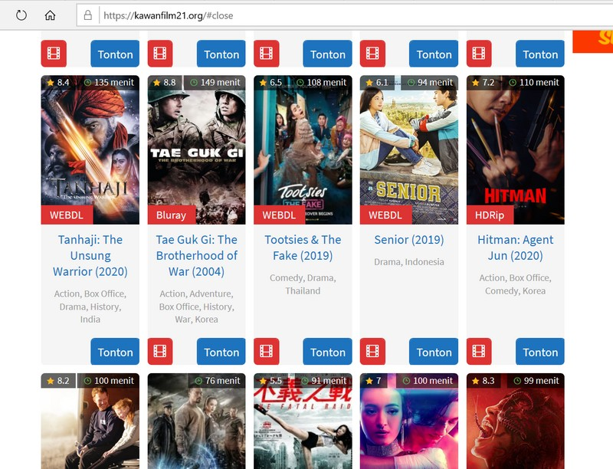Screen dimensions: 613x469
Task: Click the WEBDL badge on the Senior poster
Action: (x=385, y=215)
